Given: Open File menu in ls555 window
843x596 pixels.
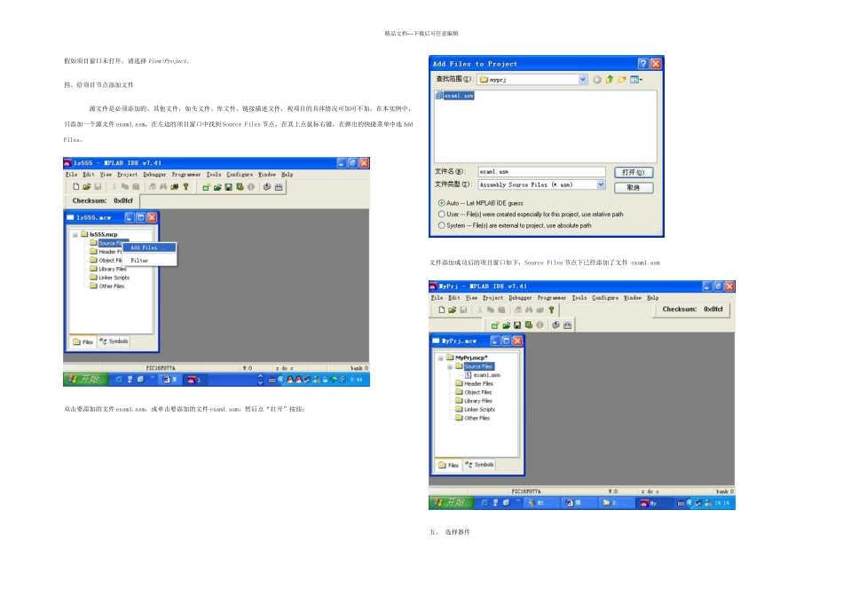Looking at the screenshot, I should pyautogui.click(x=72, y=175).
